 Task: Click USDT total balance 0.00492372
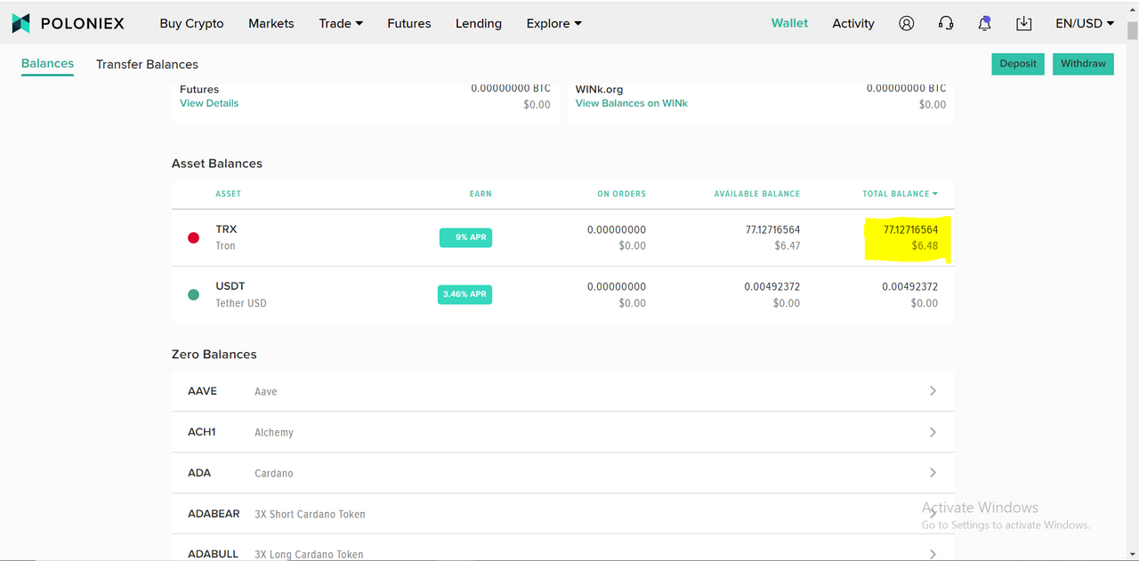909,286
